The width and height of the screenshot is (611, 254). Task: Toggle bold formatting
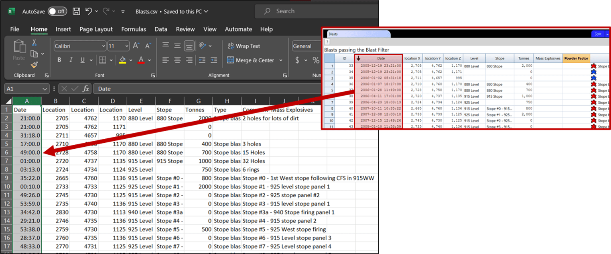tap(59, 60)
